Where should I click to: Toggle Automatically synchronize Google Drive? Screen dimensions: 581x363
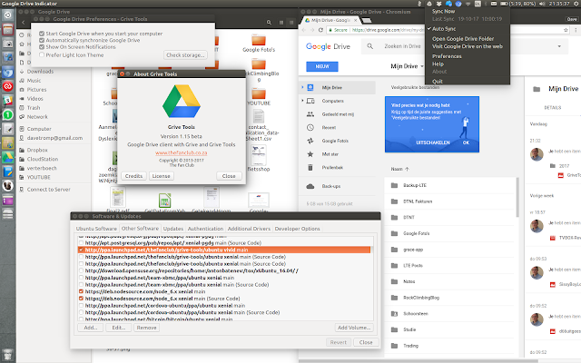tap(42, 40)
